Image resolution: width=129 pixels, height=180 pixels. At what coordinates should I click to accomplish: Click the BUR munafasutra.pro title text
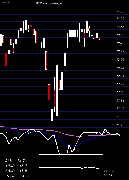coord(49,3)
